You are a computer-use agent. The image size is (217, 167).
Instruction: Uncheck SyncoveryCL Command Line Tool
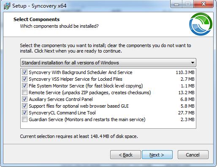24,113
